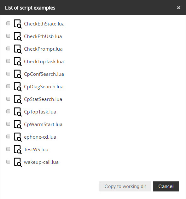This screenshot has height=199, width=186.
Task: View CheckTopTask.lua via its preview icon
Action: click(18, 62)
